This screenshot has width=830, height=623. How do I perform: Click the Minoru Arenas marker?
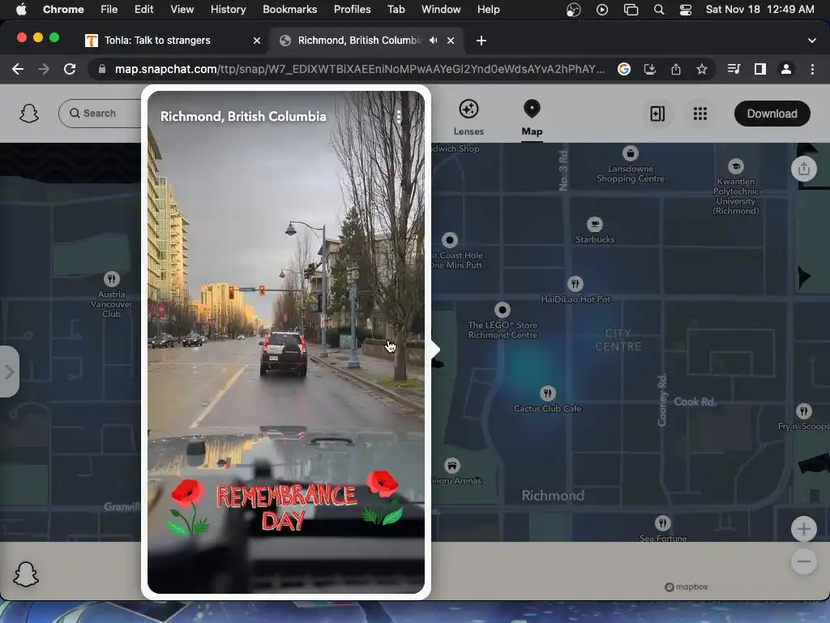click(x=451, y=466)
